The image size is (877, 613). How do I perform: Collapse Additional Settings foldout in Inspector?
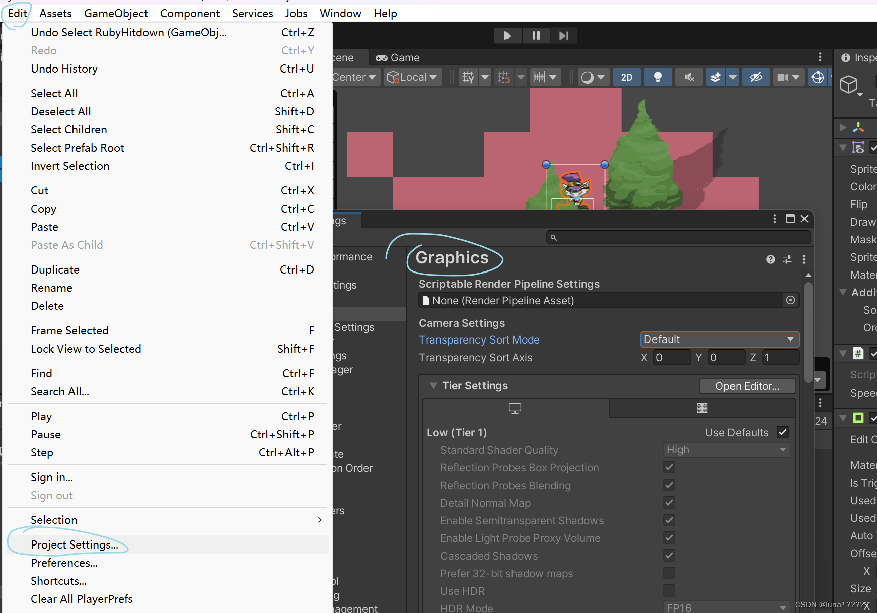click(843, 292)
